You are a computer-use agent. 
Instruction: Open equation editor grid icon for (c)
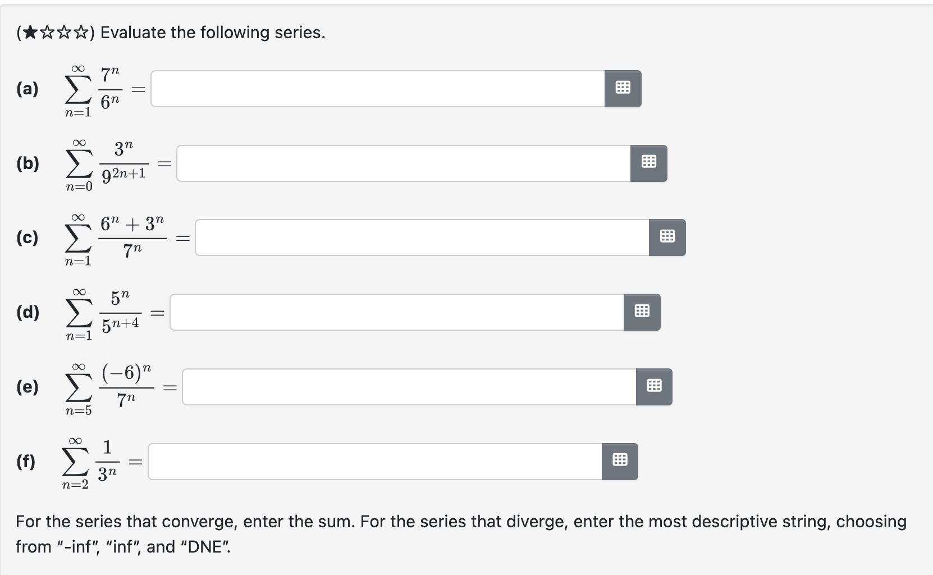click(667, 238)
